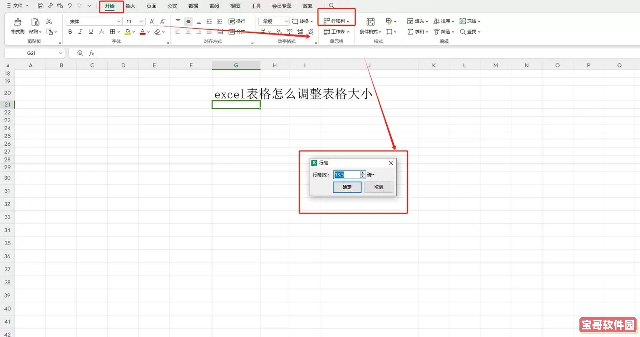Switch to the Data (数据) tab
This screenshot has width=640, height=337.
coord(193,6)
